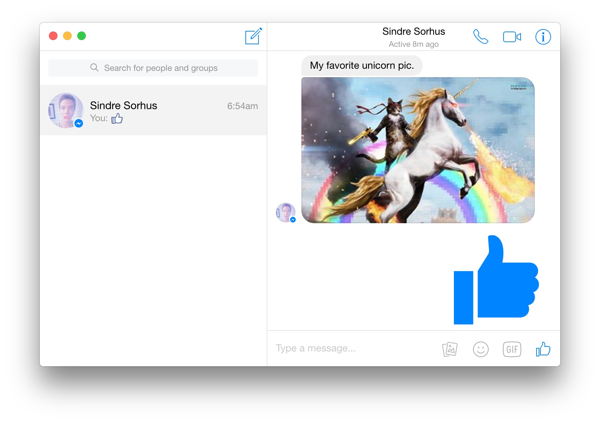The width and height of the screenshot is (600, 423).
Task: Attach a photo to the message
Action: click(450, 349)
